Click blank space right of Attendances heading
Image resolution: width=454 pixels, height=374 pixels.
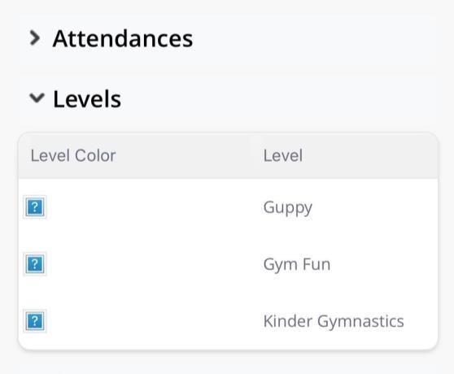coord(314,38)
